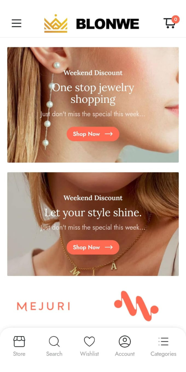The height and width of the screenshot is (372, 186).
Task: Open the pearl earring banner image
Action: coord(93,105)
